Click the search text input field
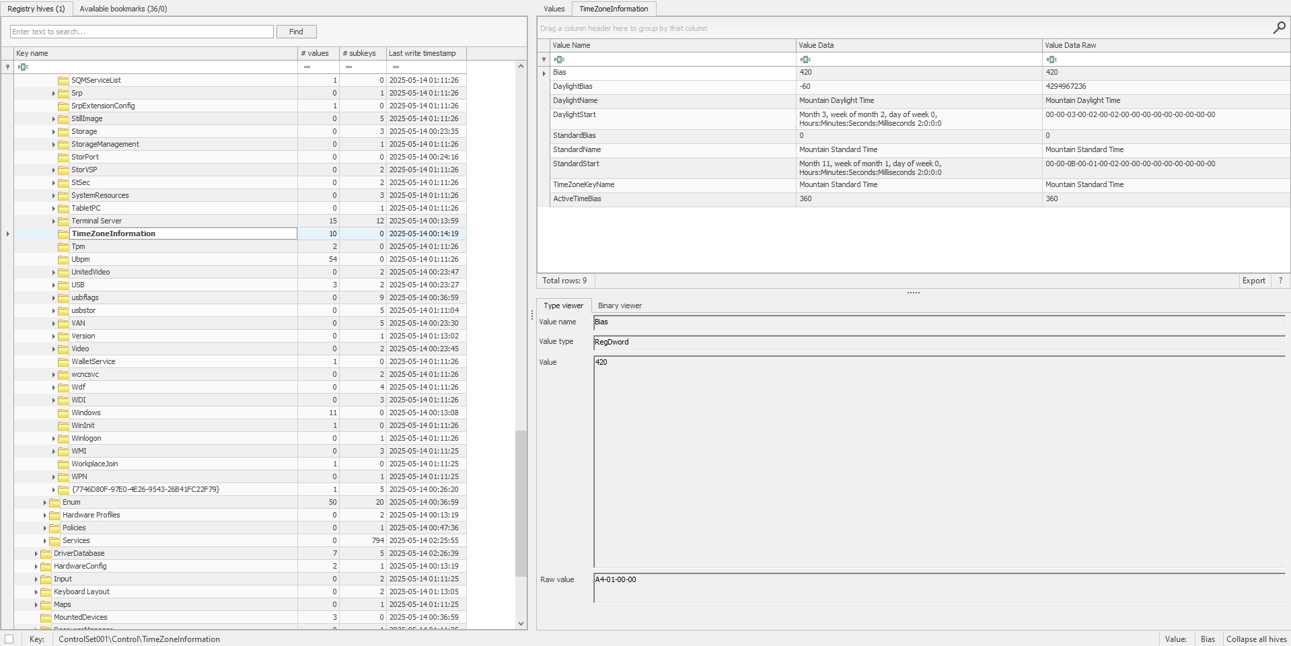Screen dimensions: 1291x646 pos(141,32)
